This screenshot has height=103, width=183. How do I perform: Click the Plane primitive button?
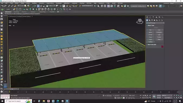tap(159, 40)
